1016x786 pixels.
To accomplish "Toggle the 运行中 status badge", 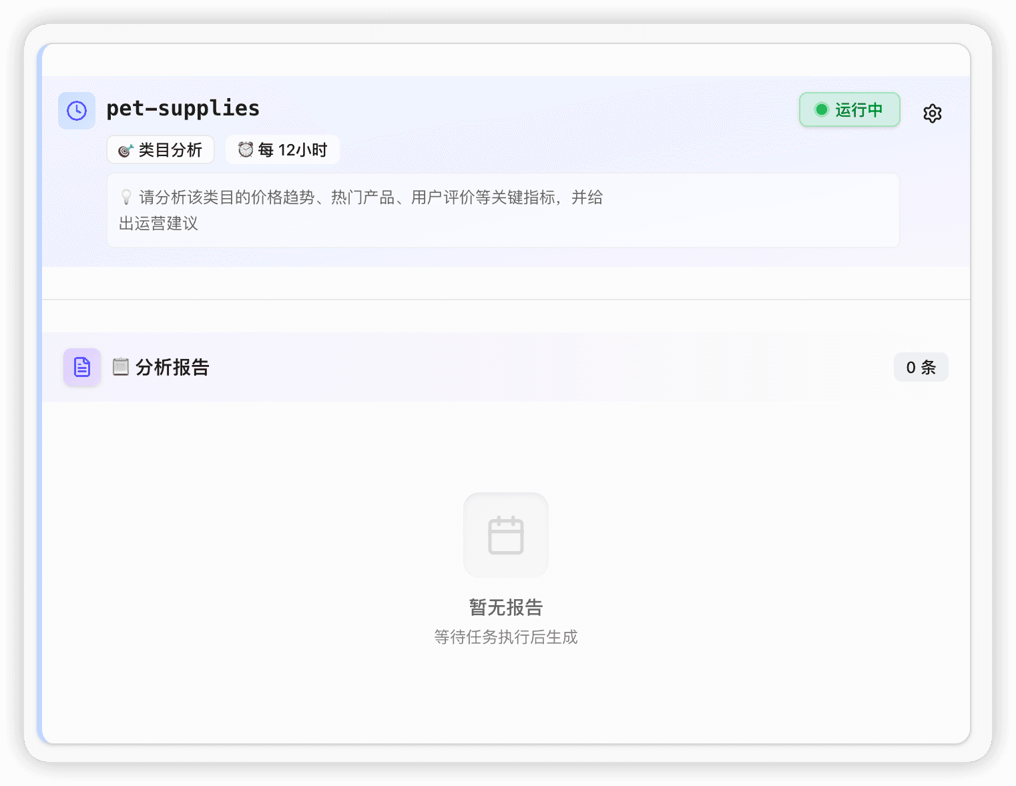I will (x=849, y=109).
